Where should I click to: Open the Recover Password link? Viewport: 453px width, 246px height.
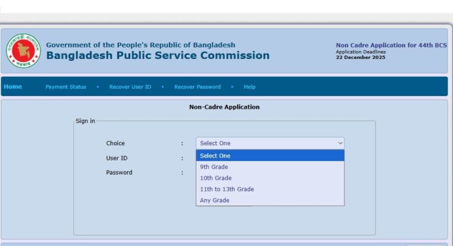pyautogui.click(x=197, y=87)
